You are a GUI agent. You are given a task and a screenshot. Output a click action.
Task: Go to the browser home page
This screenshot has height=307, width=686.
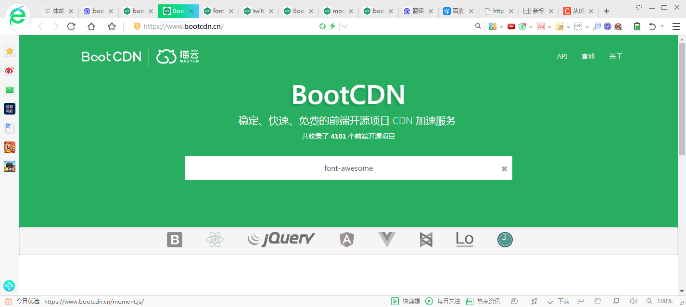91,26
